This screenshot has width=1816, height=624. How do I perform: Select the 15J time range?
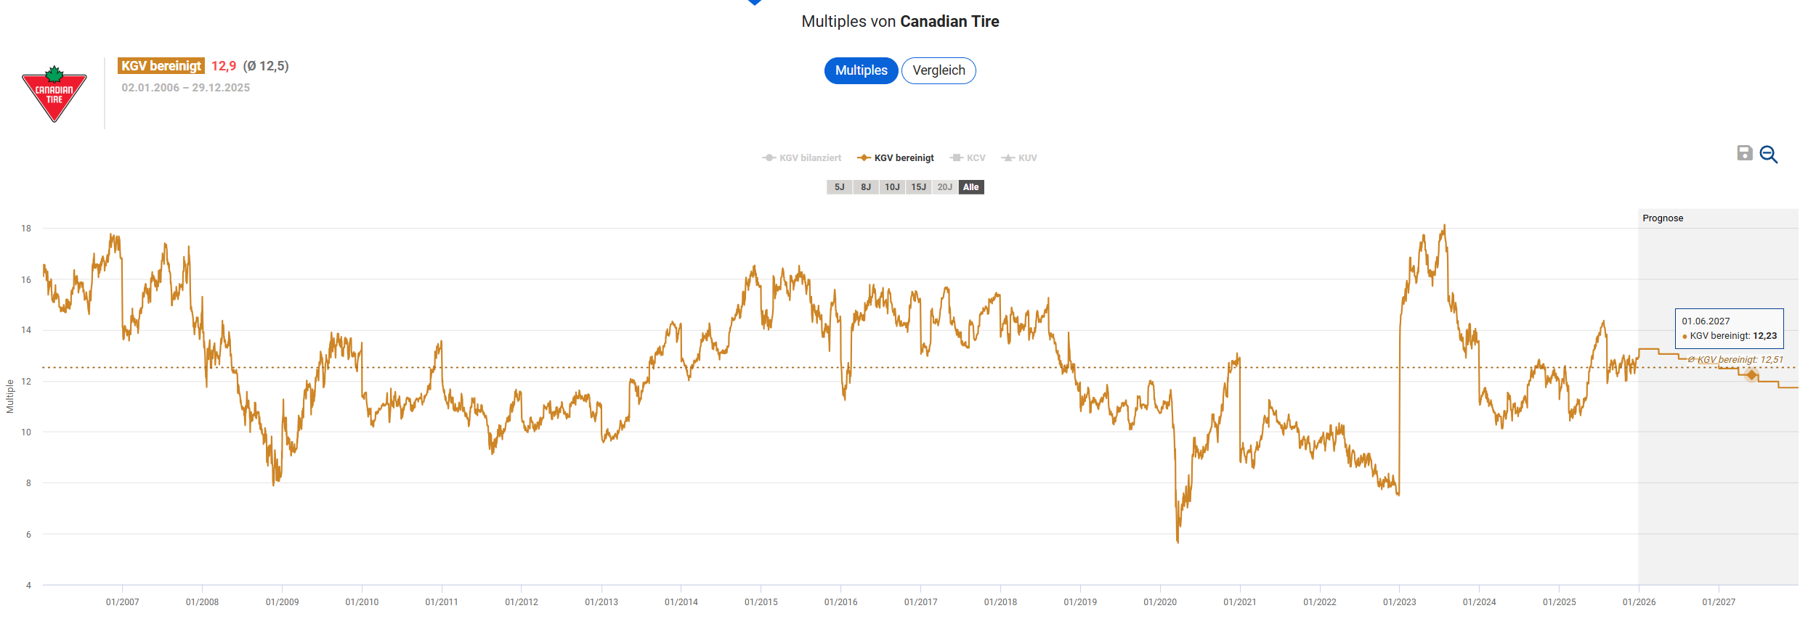coord(919,187)
